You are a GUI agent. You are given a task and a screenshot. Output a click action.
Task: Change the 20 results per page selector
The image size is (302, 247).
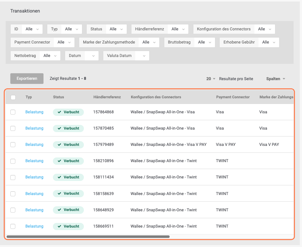[211, 79]
